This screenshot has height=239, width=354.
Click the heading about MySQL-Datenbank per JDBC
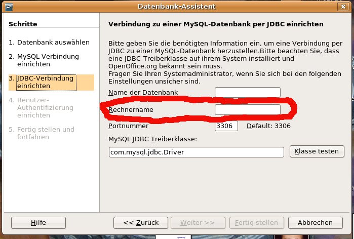(x=216, y=24)
